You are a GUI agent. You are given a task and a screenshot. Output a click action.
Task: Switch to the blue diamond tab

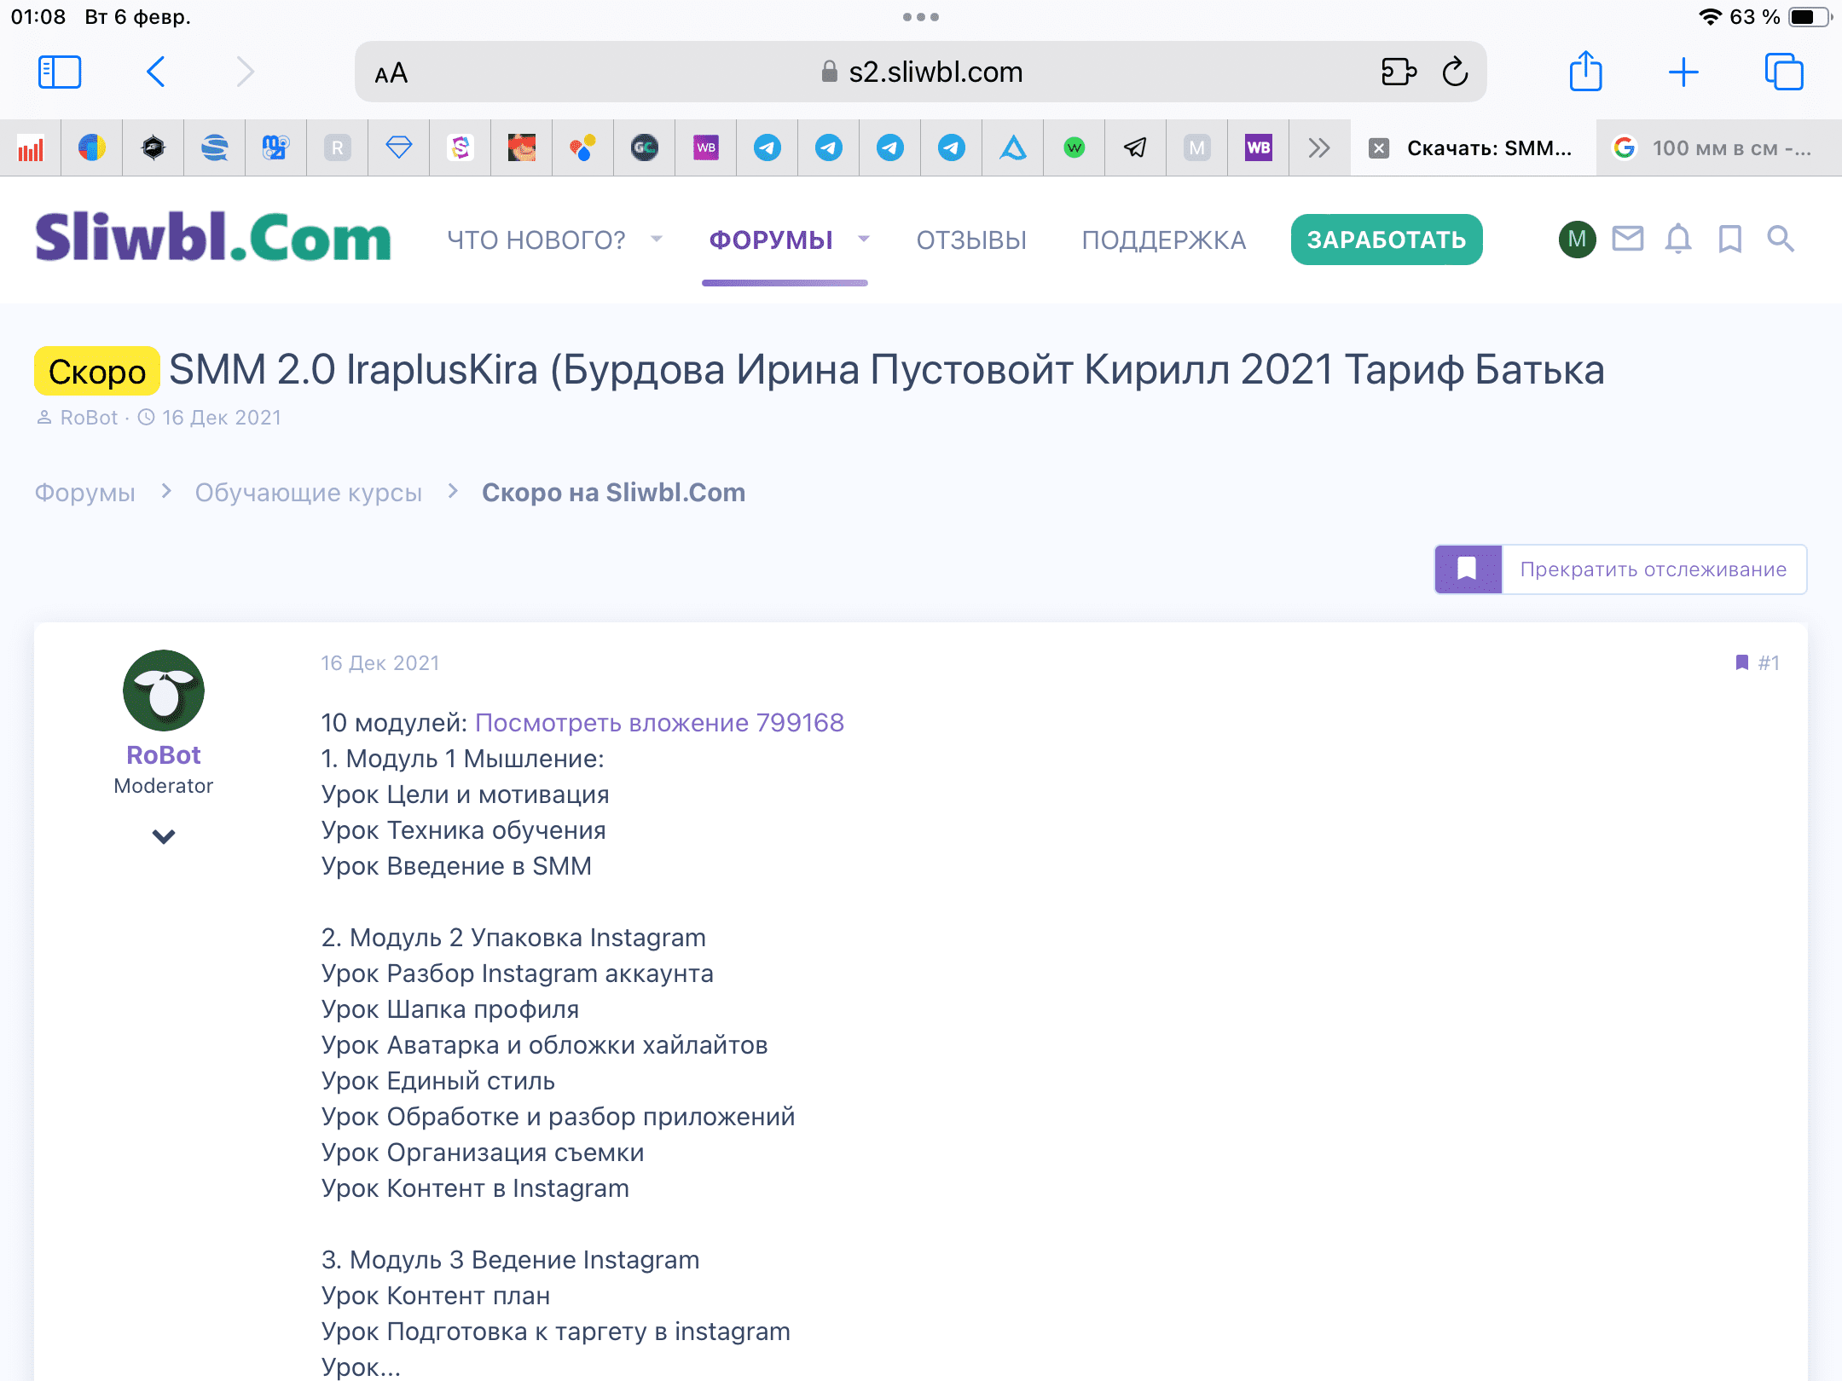tap(399, 148)
